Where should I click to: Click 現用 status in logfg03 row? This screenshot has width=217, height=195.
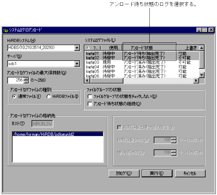point(107,62)
